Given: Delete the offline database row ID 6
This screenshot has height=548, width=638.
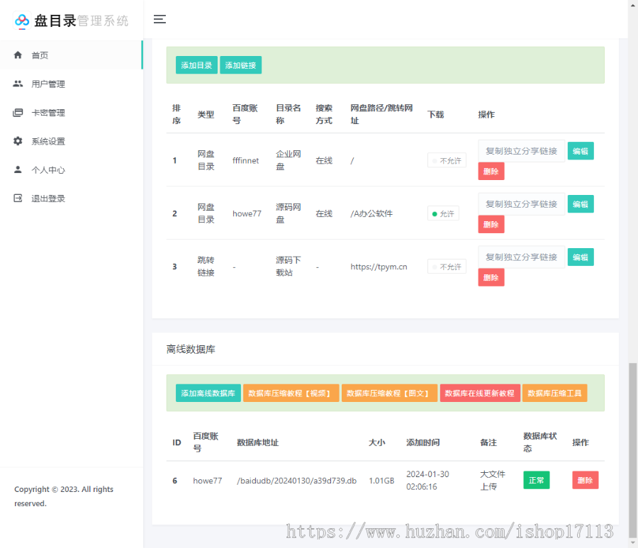Looking at the screenshot, I should coord(585,480).
